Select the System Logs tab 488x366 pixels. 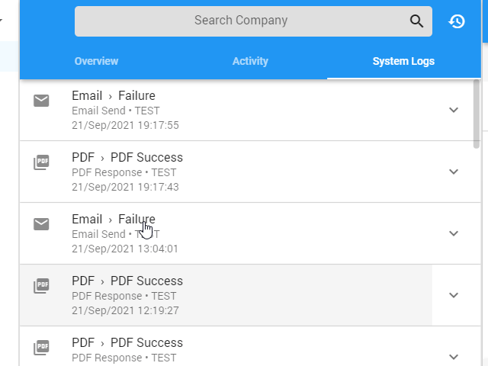[x=403, y=61]
